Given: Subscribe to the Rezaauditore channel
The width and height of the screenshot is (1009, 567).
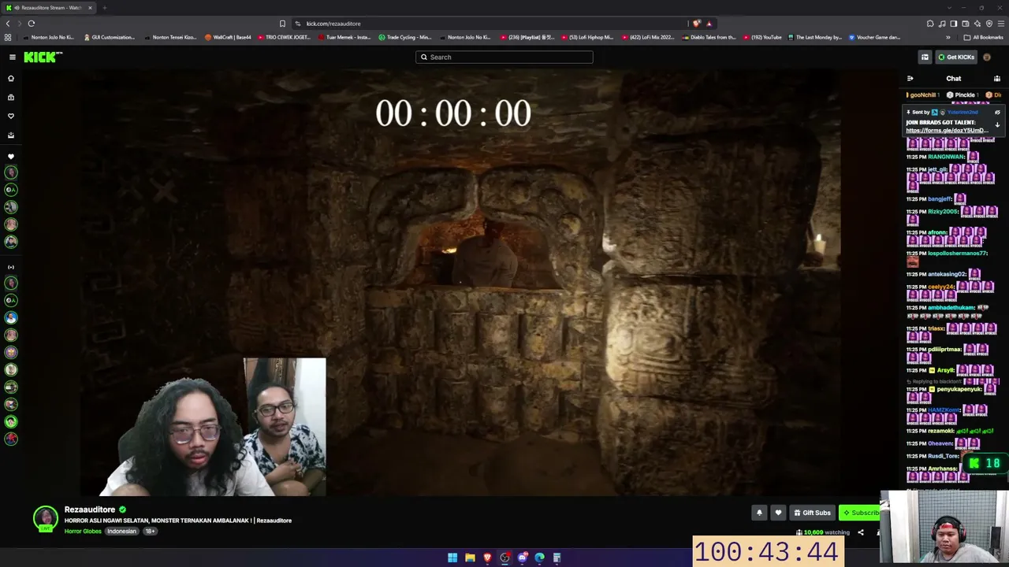Looking at the screenshot, I should (x=859, y=513).
